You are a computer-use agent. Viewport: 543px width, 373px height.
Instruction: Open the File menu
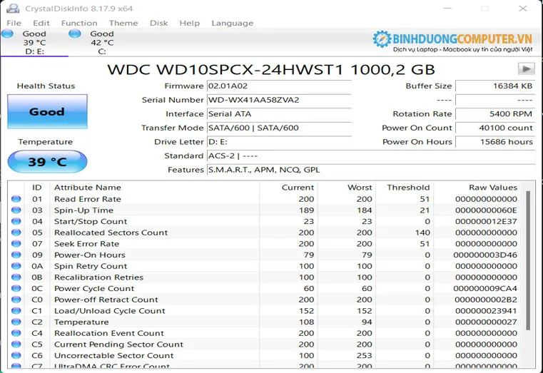coord(14,23)
